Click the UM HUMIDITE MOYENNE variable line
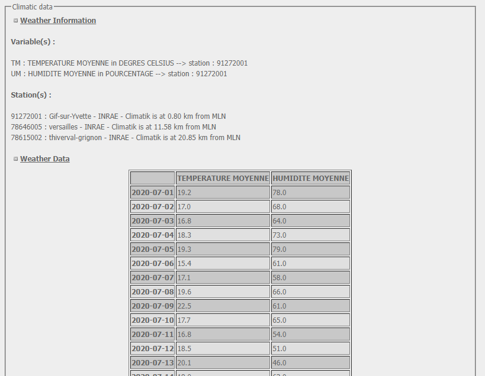This screenshot has height=376, width=485. [x=119, y=74]
